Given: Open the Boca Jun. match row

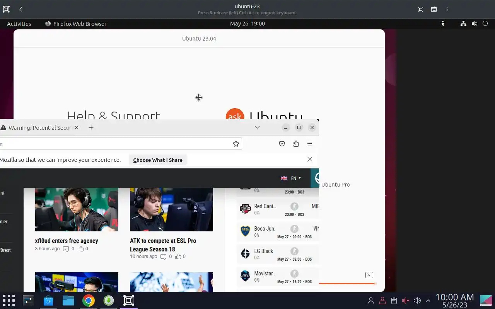Looking at the screenshot, I should point(278,232).
